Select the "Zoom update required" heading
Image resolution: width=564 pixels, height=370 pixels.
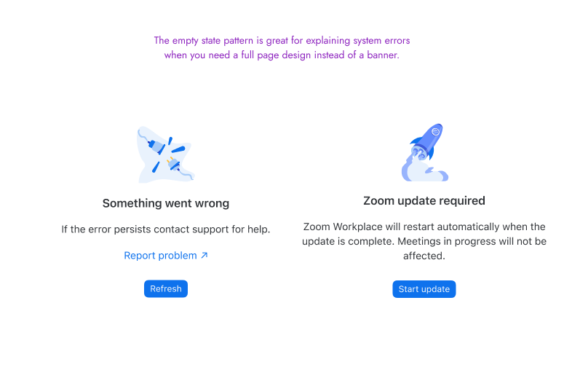(424, 200)
